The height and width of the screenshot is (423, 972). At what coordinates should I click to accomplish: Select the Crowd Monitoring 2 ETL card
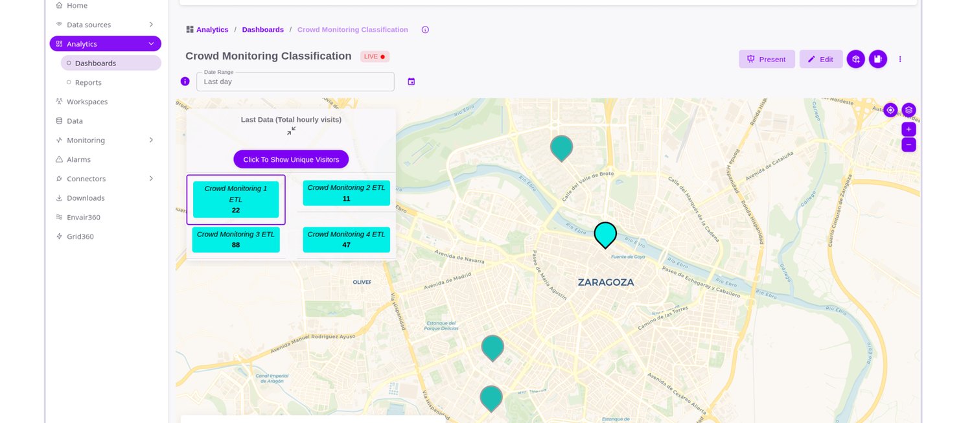pyautogui.click(x=346, y=193)
